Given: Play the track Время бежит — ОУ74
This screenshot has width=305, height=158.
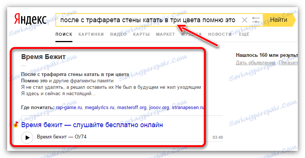Looking at the screenshot, I should click(27, 138).
